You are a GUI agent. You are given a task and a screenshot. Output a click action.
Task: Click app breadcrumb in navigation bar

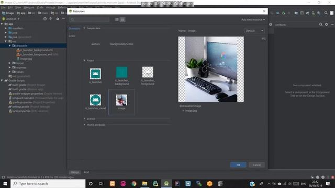21,13
